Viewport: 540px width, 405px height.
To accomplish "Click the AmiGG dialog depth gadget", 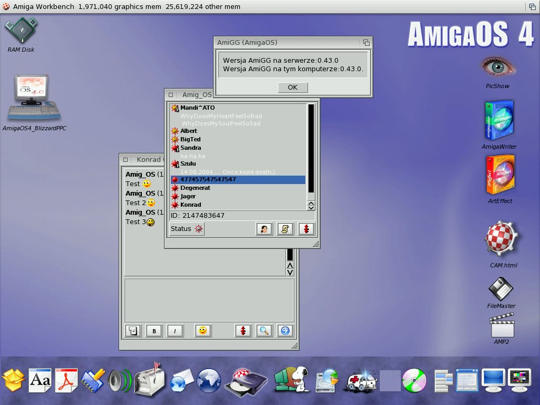I will 366,43.
